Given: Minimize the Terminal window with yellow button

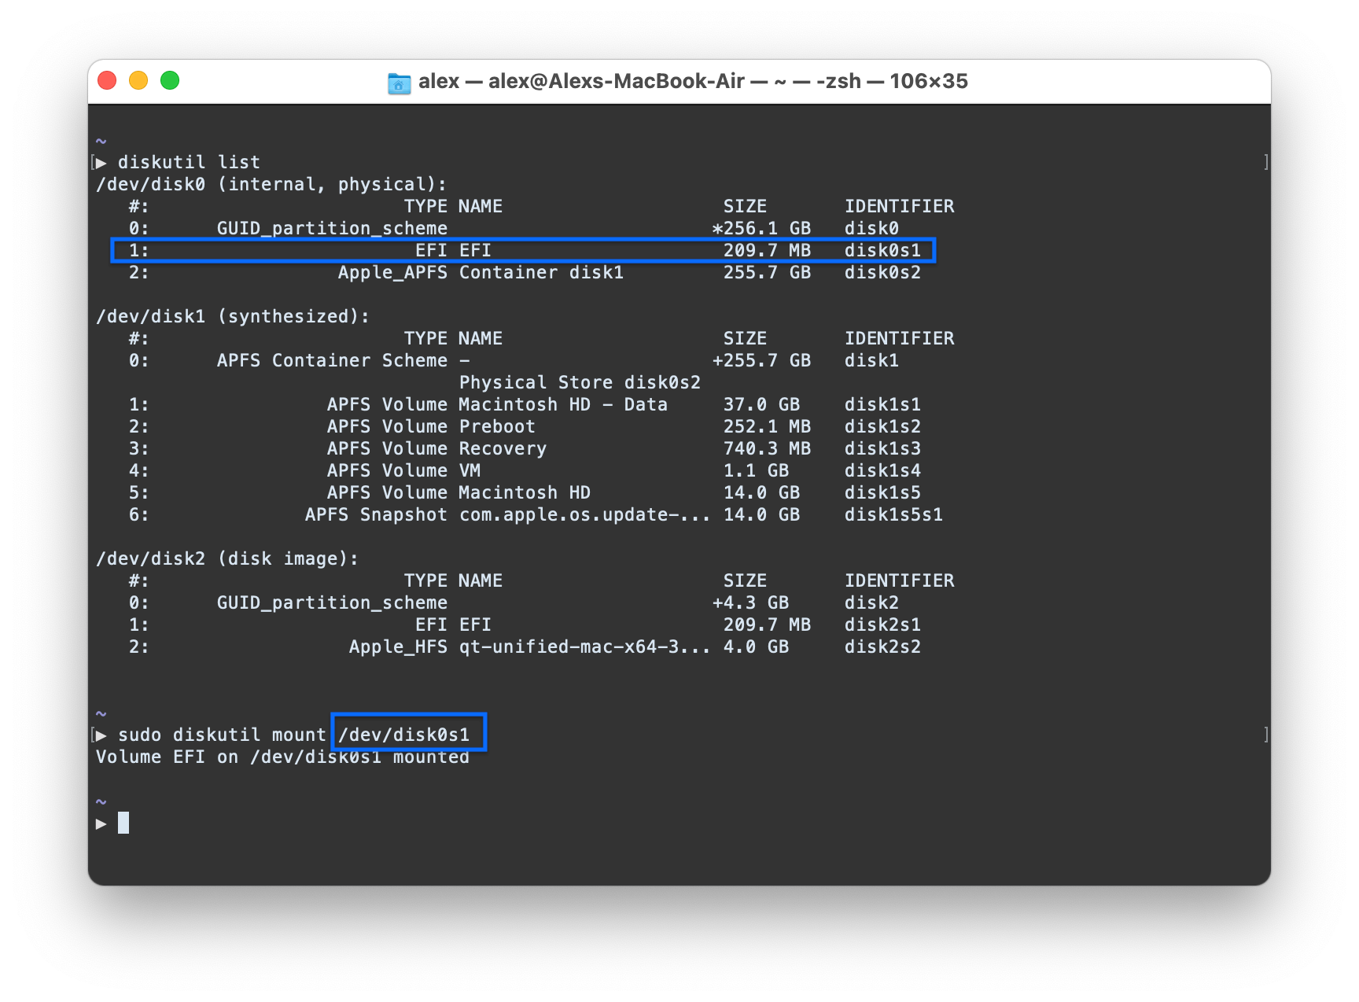Looking at the screenshot, I should click(x=138, y=80).
